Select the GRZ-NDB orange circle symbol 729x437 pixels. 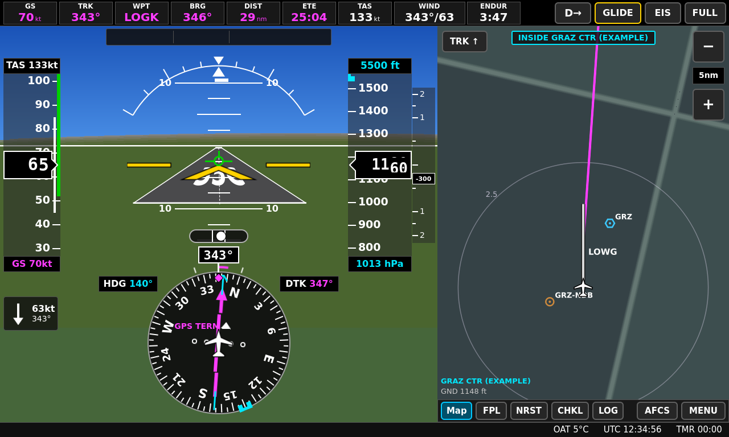coord(550,302)
